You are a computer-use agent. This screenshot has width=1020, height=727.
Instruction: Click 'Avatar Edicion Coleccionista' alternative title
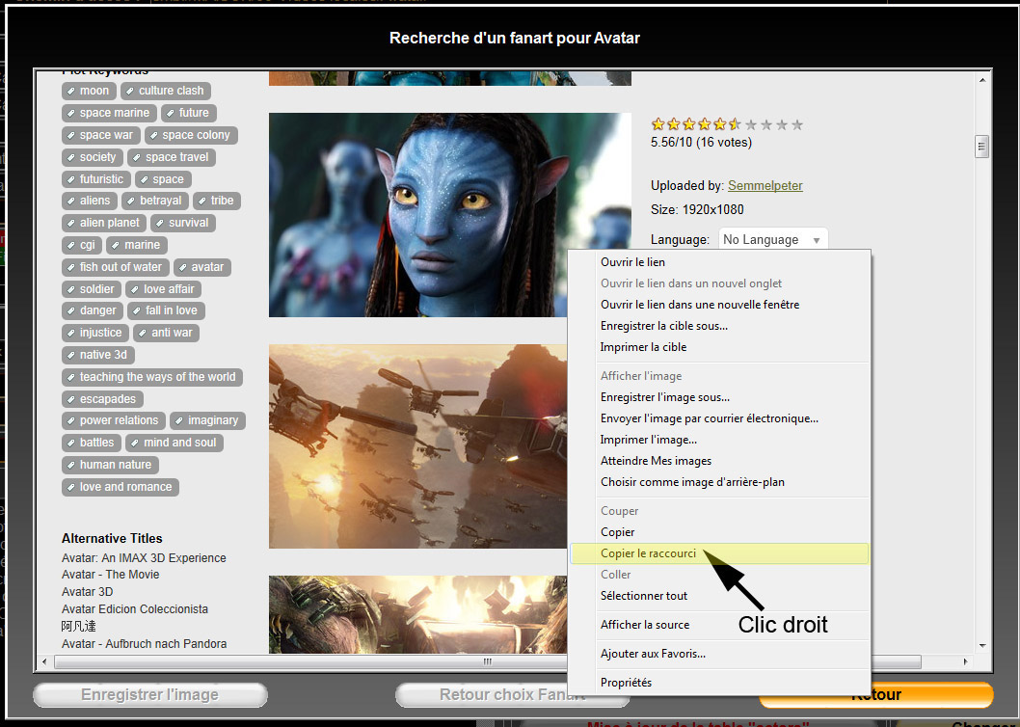tap(135, 609)
